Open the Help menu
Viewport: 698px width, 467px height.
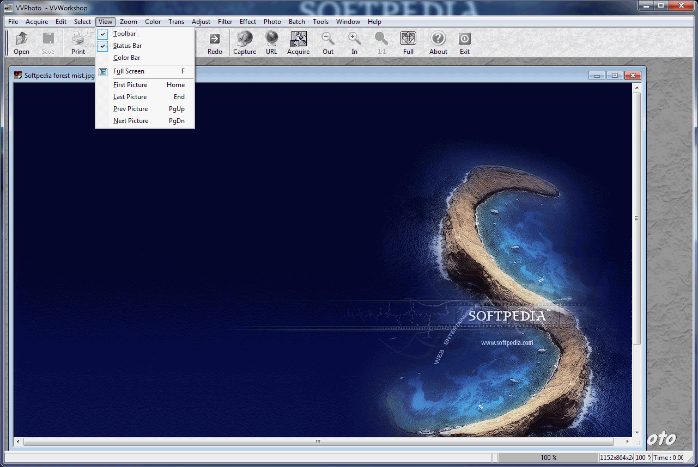tap(374, 22)
